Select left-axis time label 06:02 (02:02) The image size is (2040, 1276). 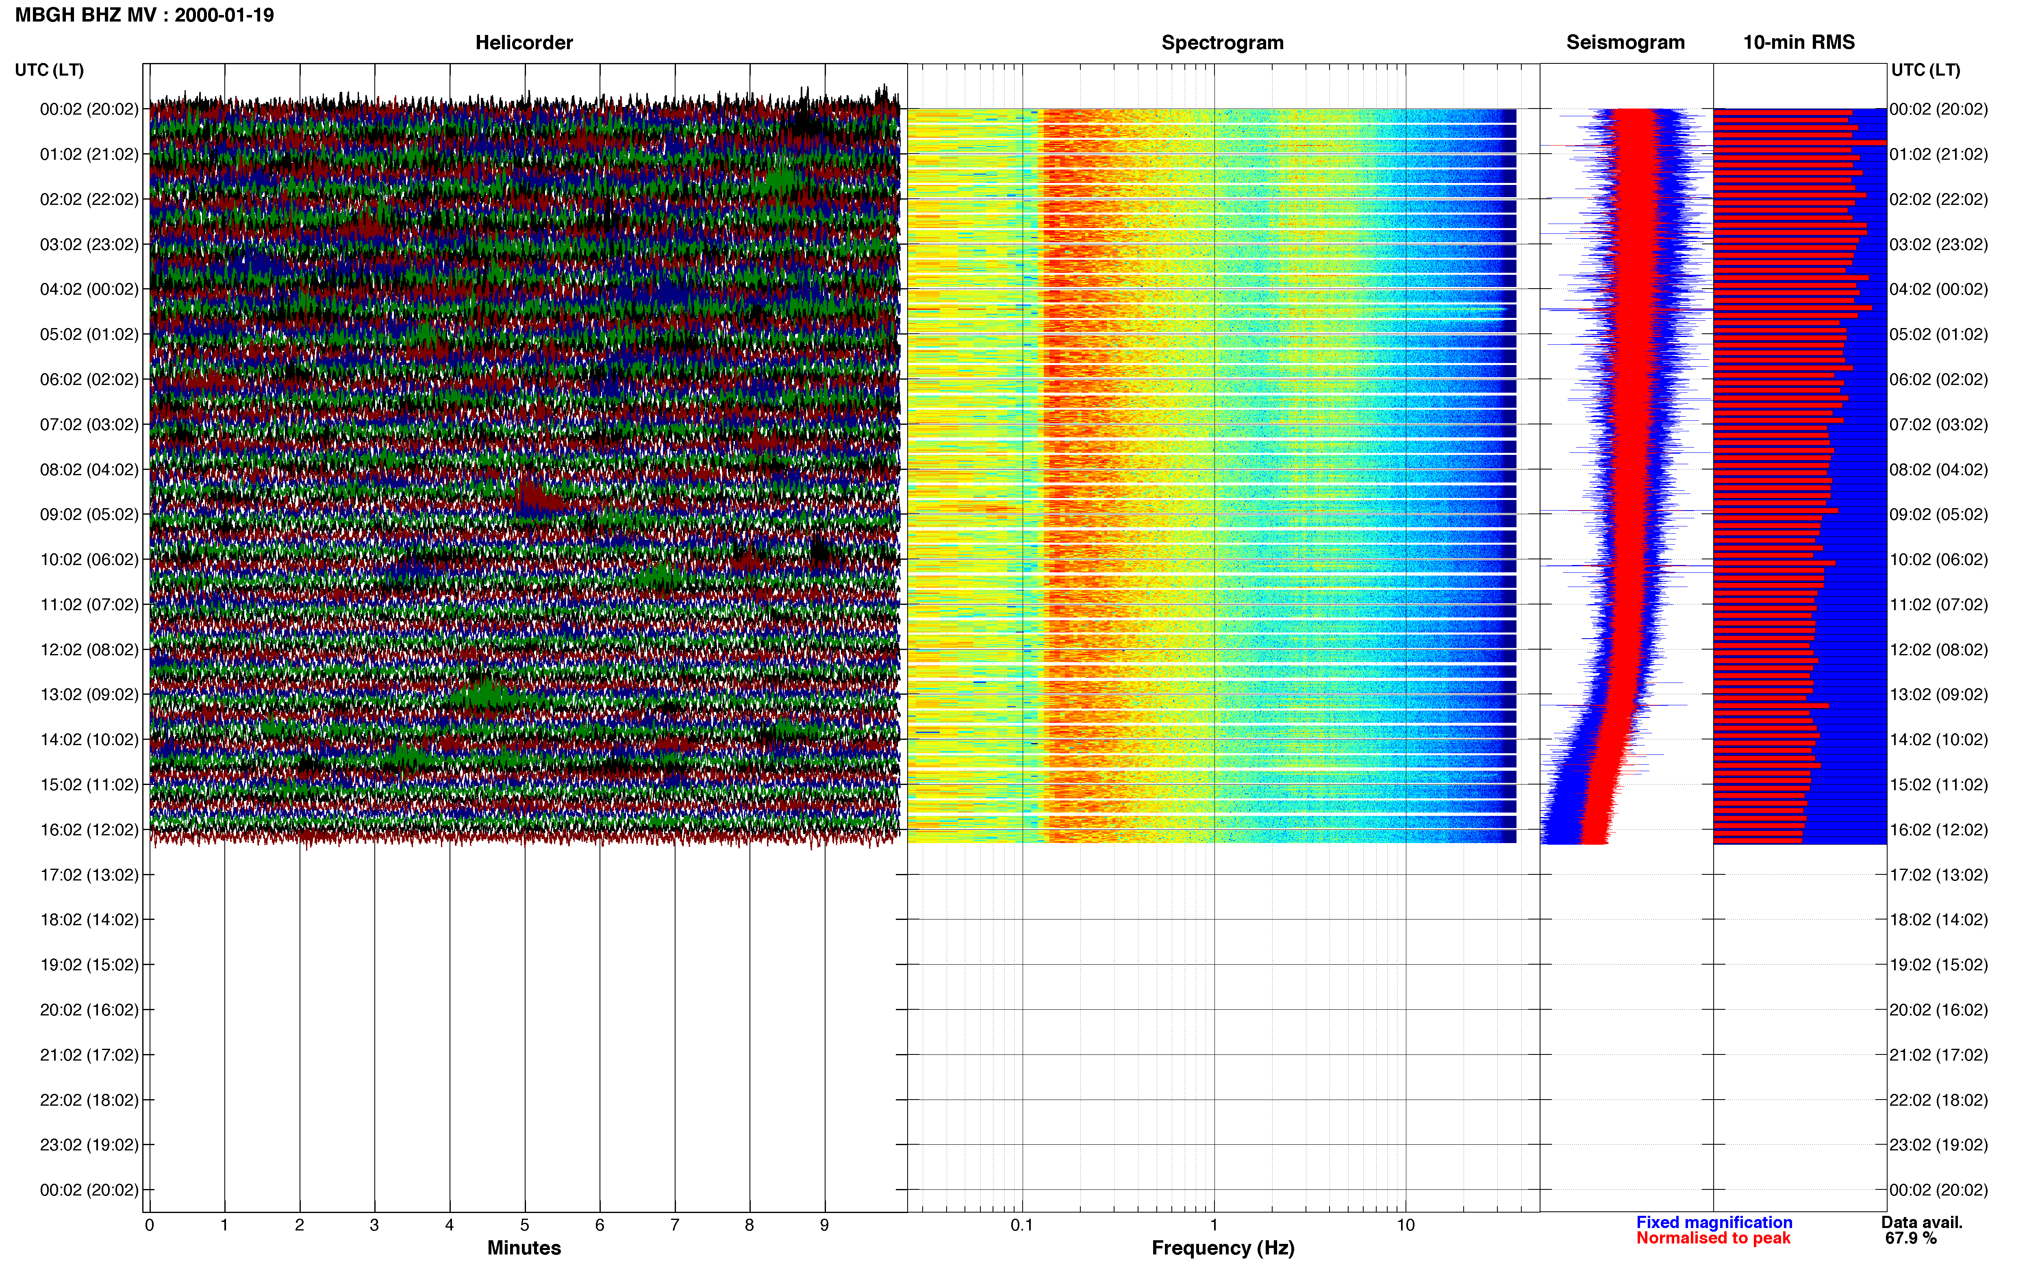point(89,380)
